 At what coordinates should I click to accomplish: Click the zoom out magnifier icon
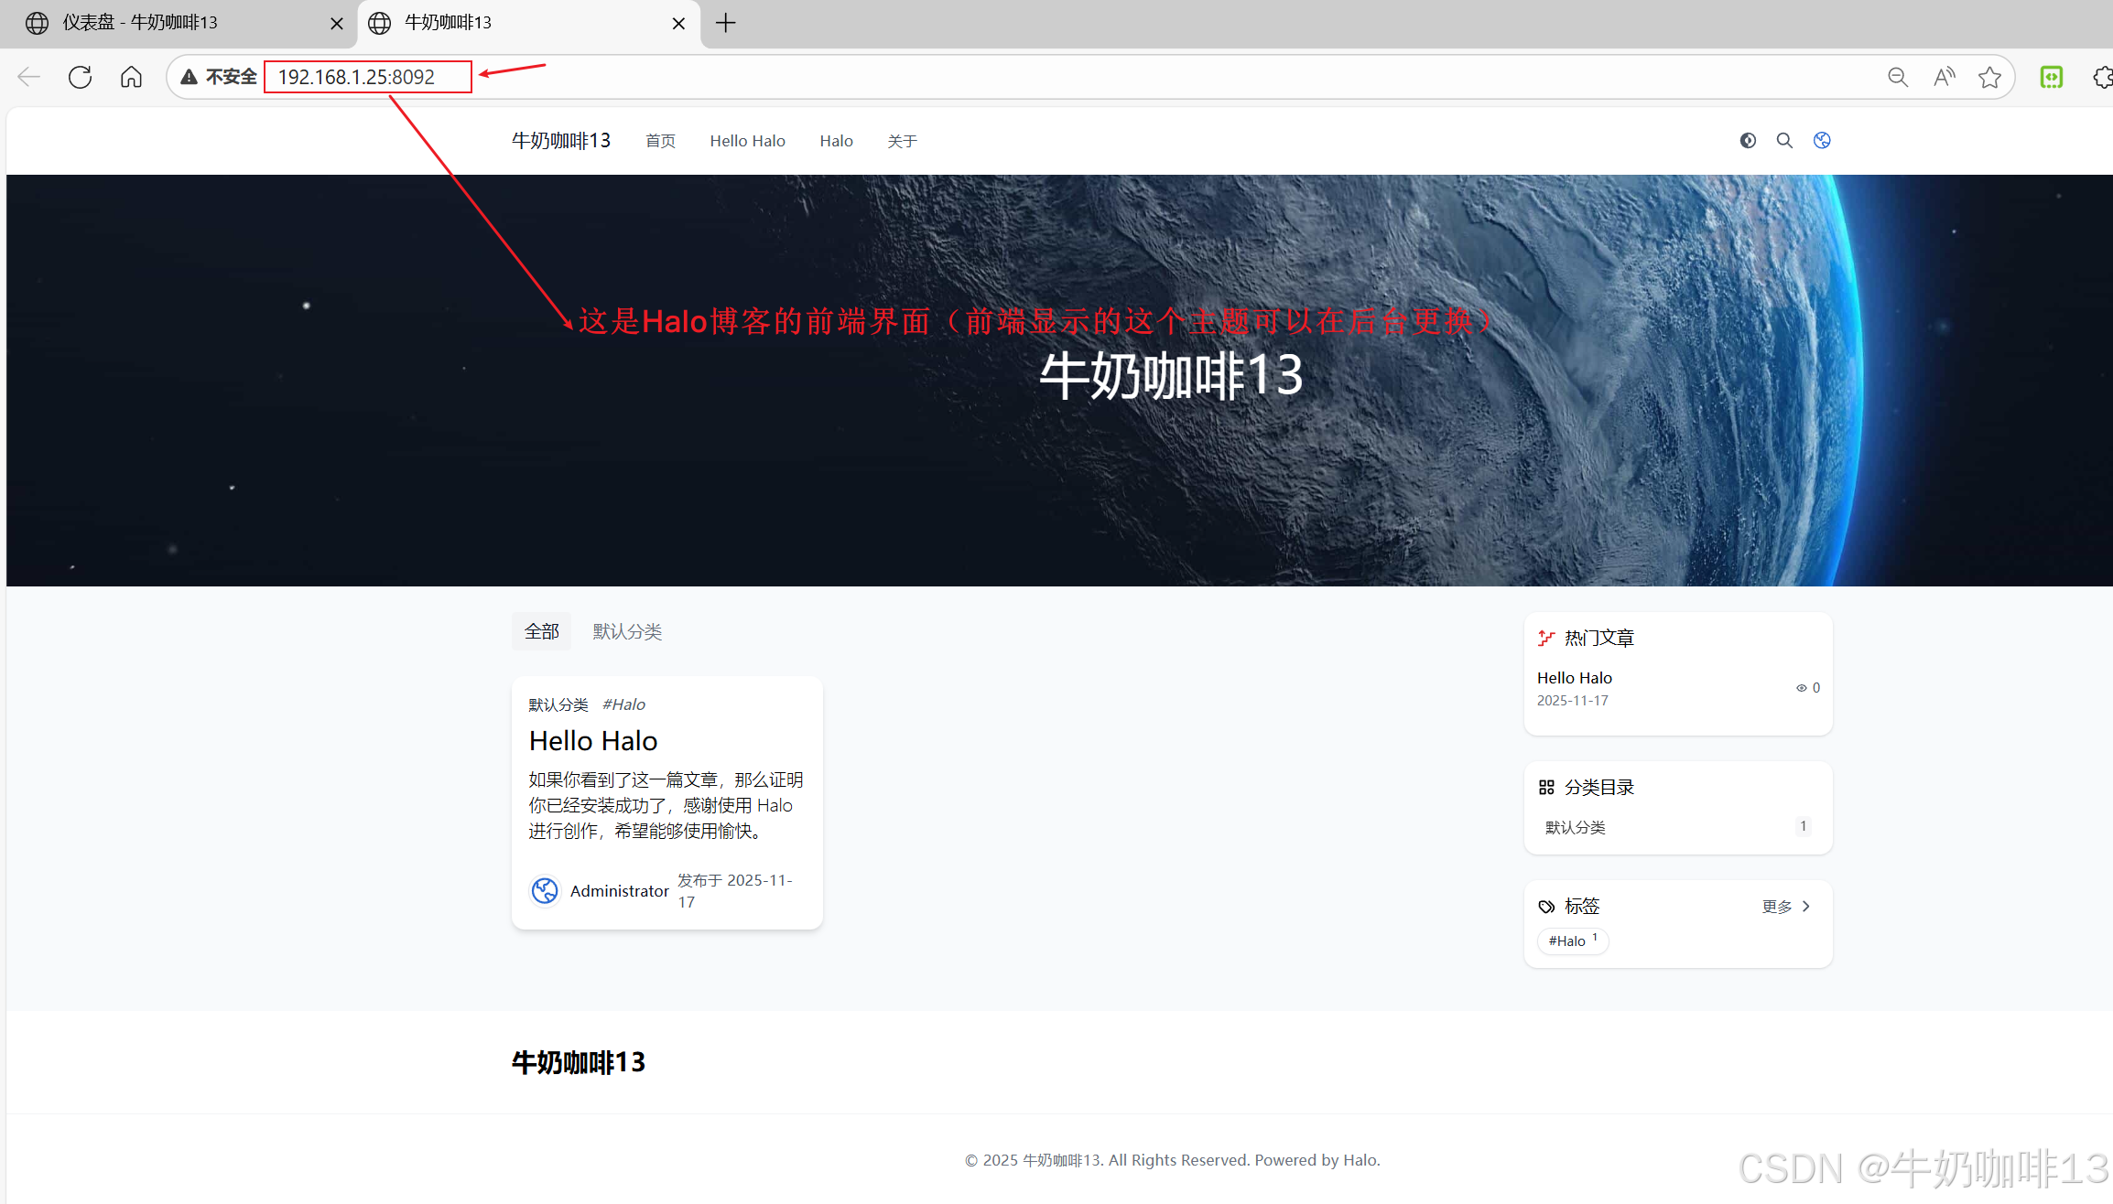coord(1898,77)
